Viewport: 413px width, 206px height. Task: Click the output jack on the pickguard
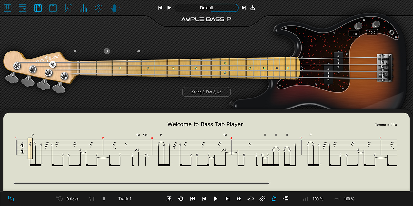392,32
